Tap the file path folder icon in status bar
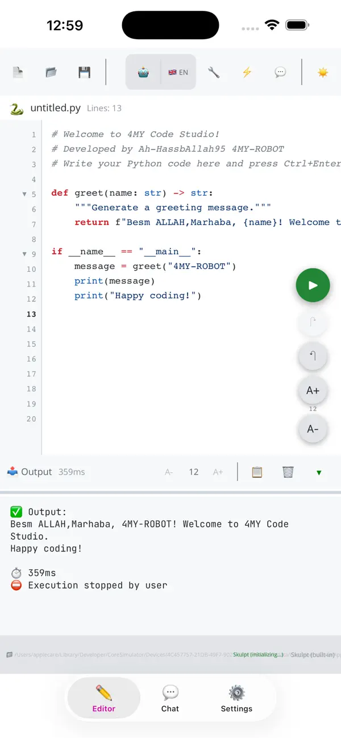 point(9,654)
